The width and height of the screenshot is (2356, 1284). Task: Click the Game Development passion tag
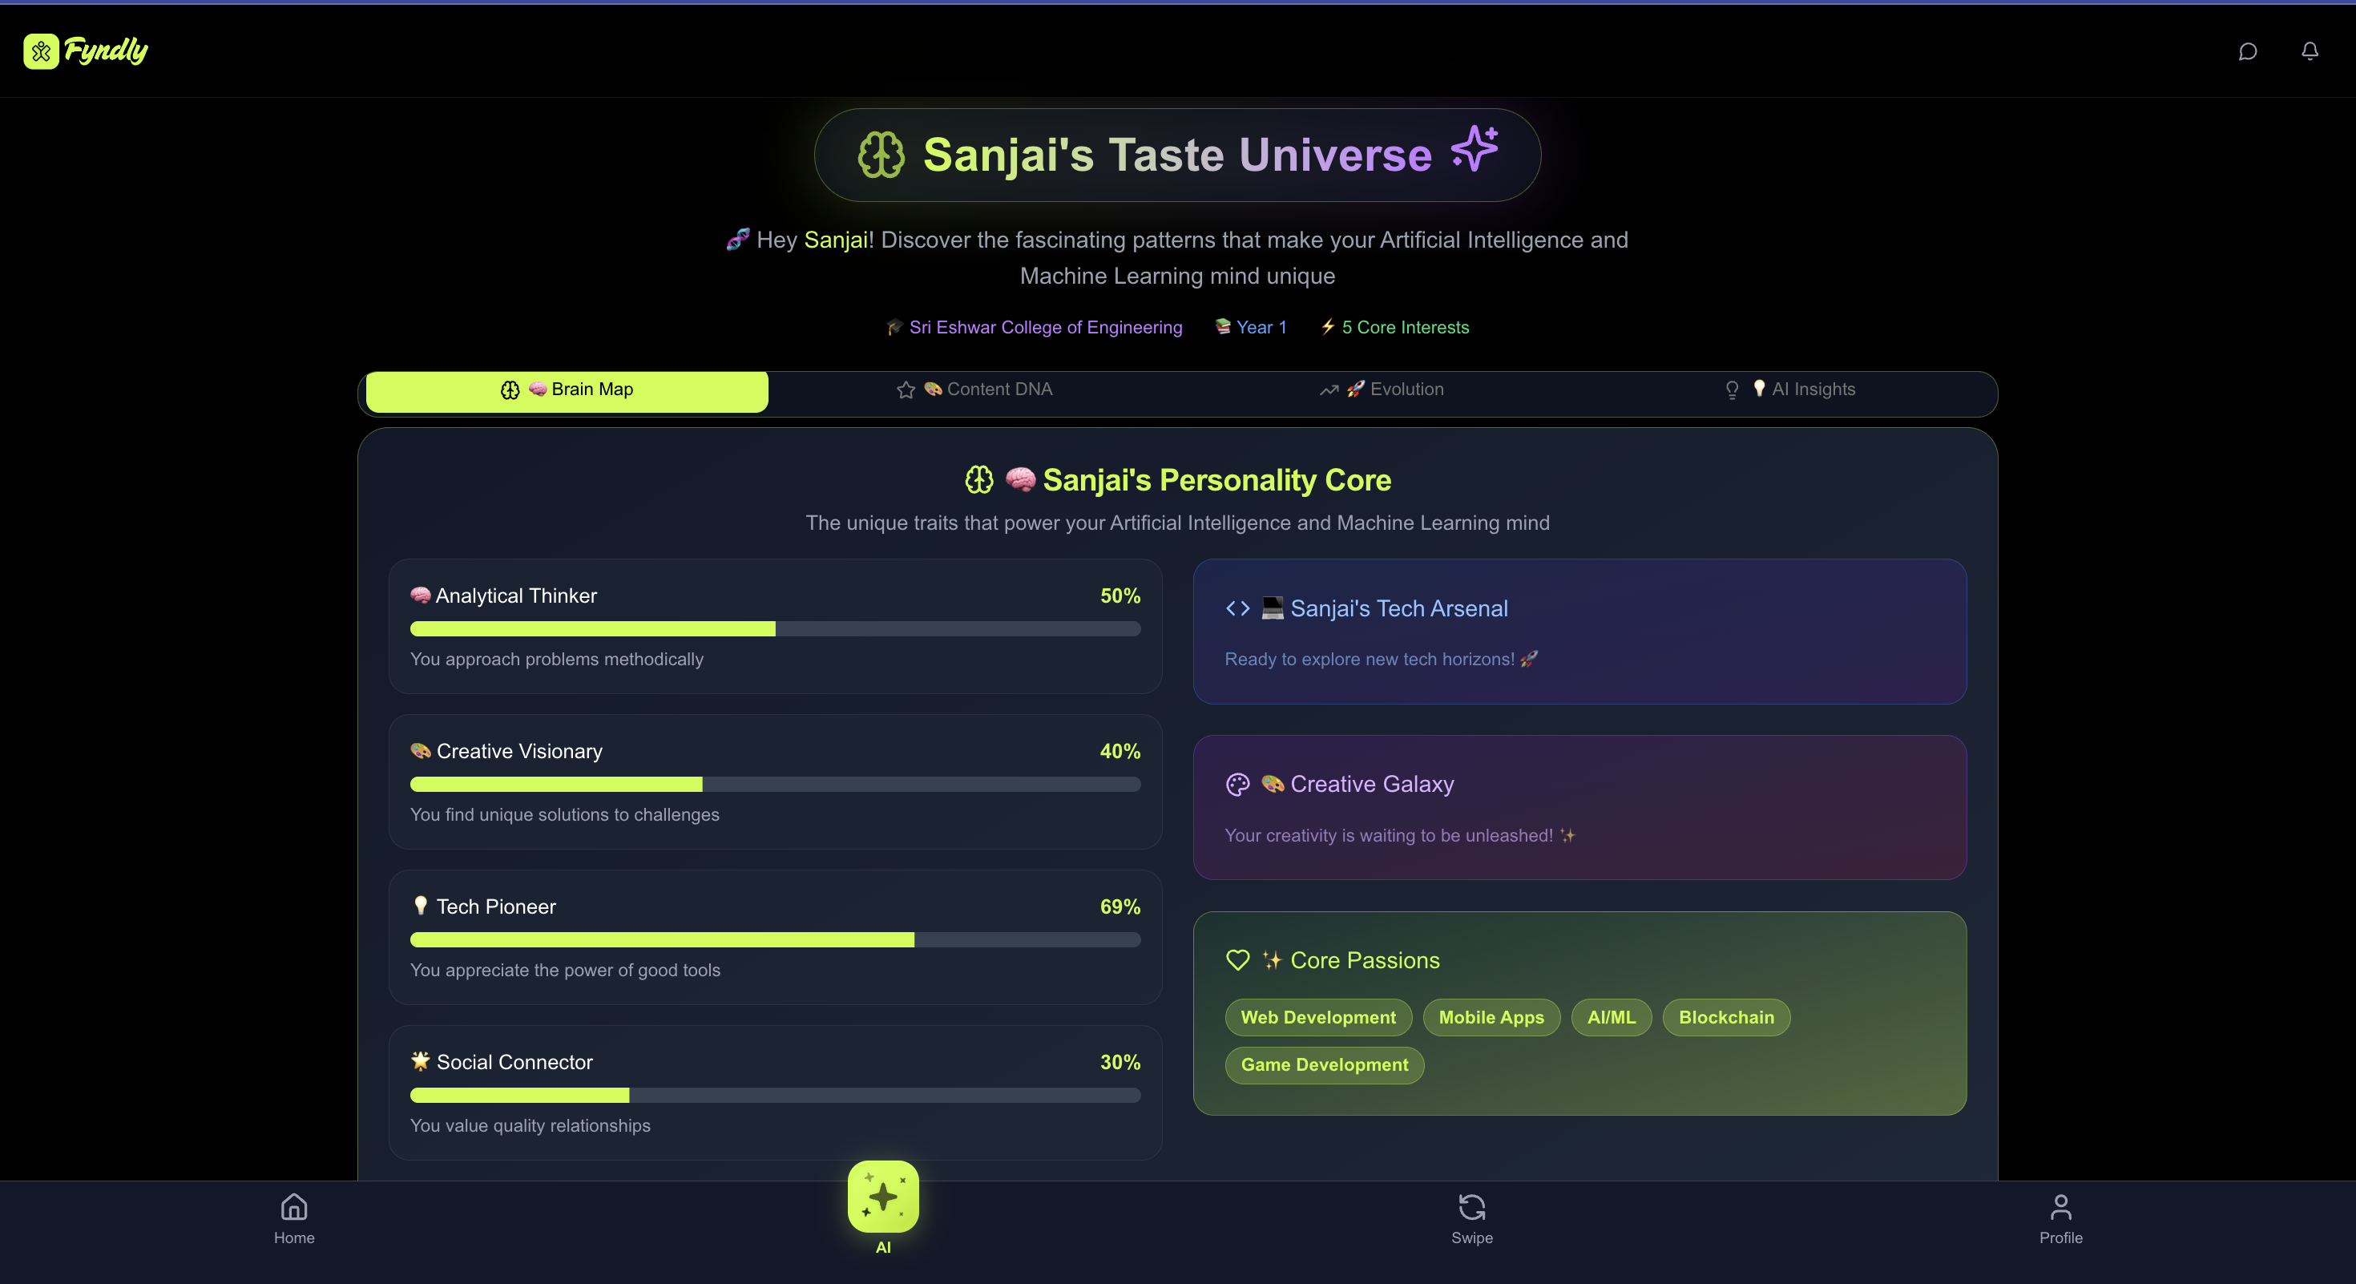(1323, 1064)
